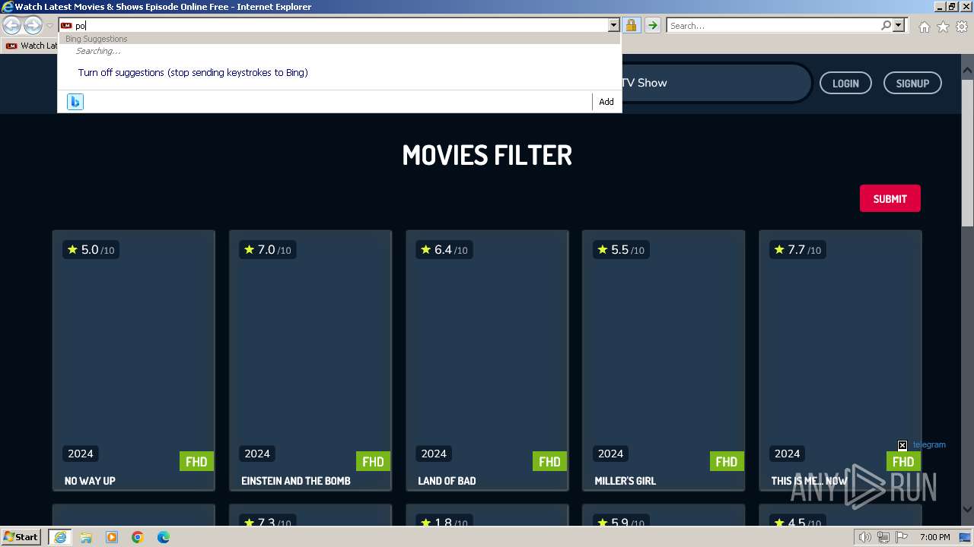Screen dimensions: 974x547
Task: Click the LOGIN button
Action: (845, 83)
